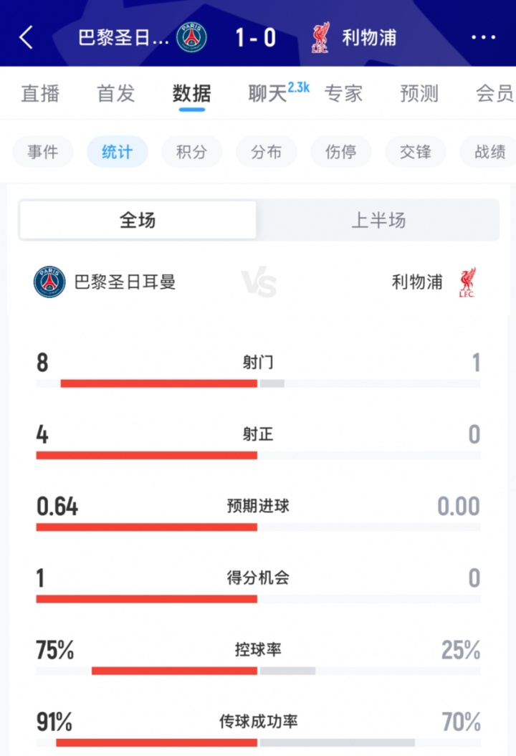Select the 分布 distribution filter chip

pos(266,152)
